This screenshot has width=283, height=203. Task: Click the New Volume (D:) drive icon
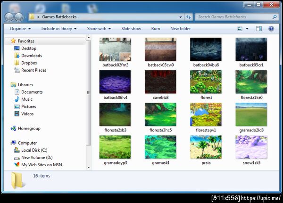(x=17, y=158)
